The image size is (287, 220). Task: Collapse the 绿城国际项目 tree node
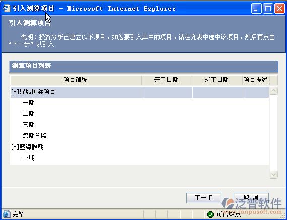[x=15, y=92]
